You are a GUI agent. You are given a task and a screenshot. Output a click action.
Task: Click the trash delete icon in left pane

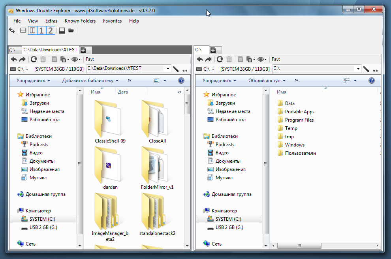click(x=43, y=59)
